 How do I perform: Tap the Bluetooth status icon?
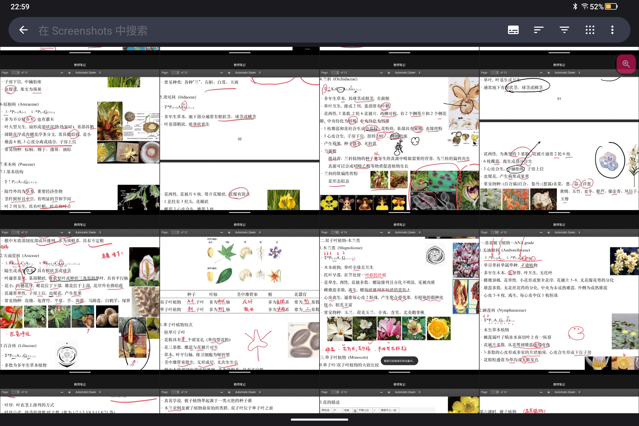click(x=575, y=6)
